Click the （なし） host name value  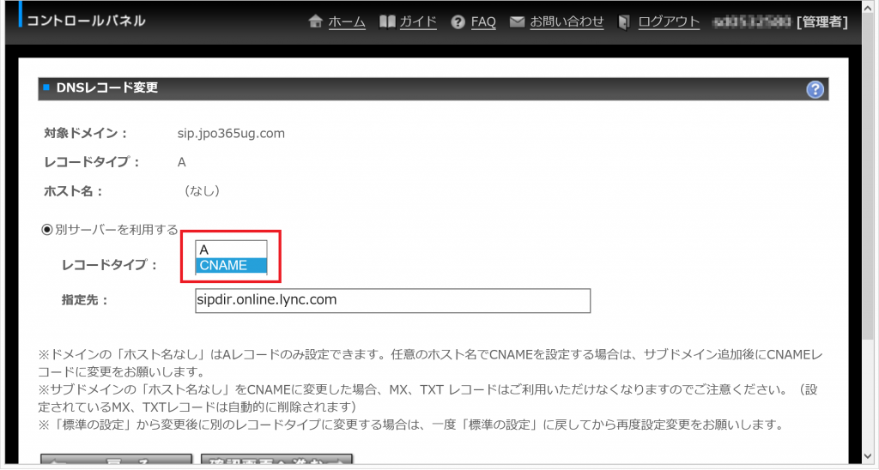202,191
